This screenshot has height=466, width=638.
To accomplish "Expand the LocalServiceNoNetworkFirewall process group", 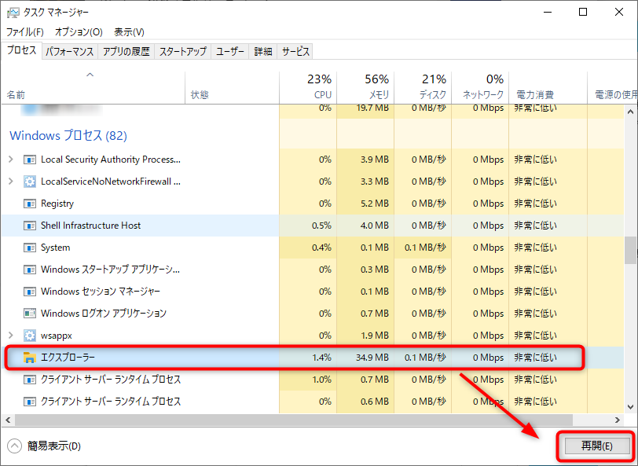I will (x=10, y=182).
